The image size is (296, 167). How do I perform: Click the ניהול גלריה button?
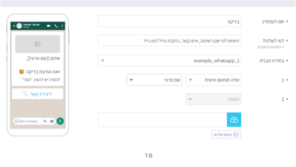click(x=226, y=135)
